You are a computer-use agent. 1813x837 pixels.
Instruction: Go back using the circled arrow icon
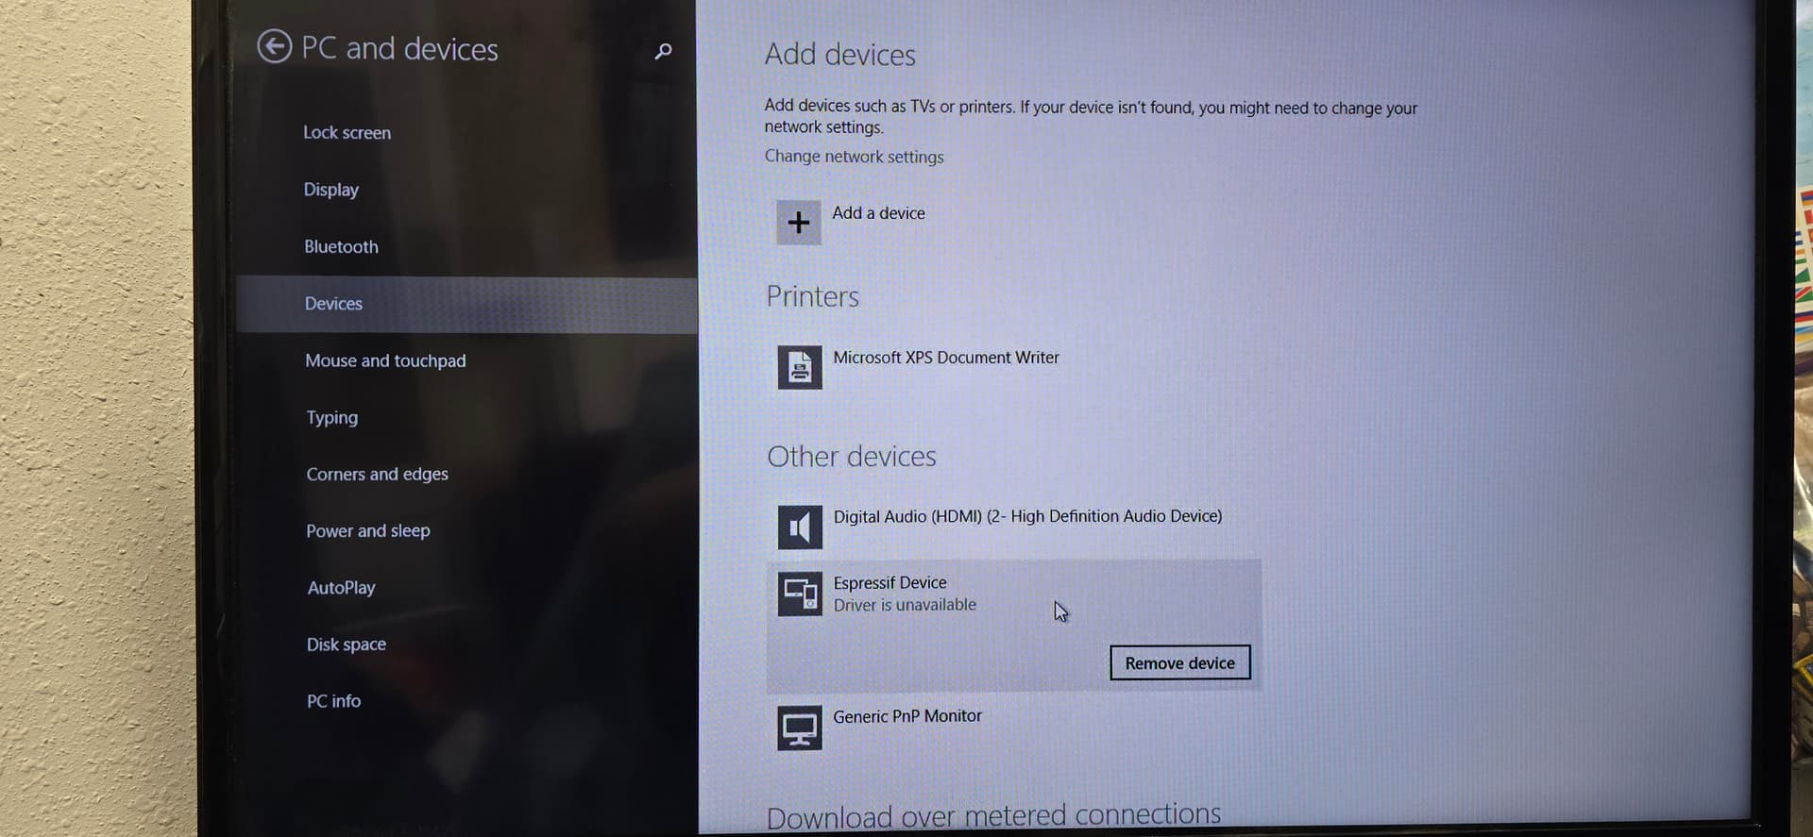[274, 46]
